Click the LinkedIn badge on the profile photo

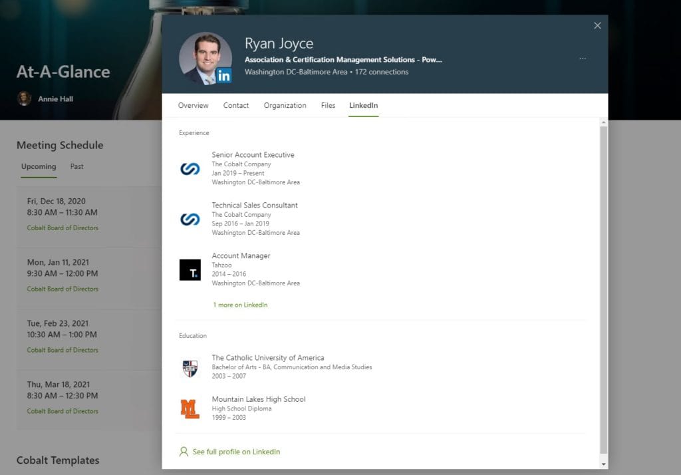[x=223, y=76]
